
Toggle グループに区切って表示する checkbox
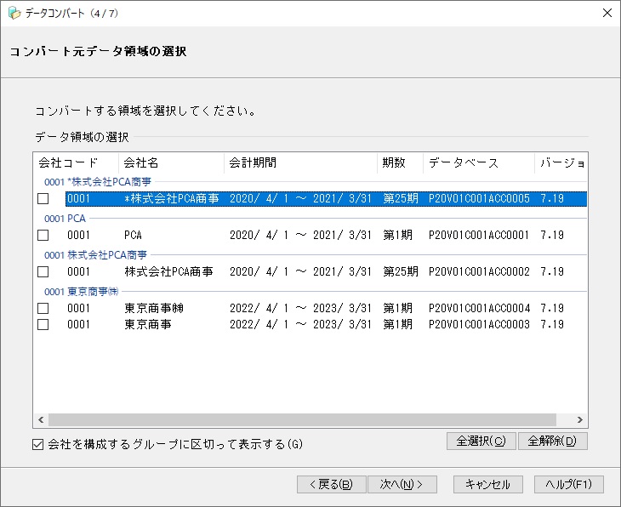click(x=39, y=444)
